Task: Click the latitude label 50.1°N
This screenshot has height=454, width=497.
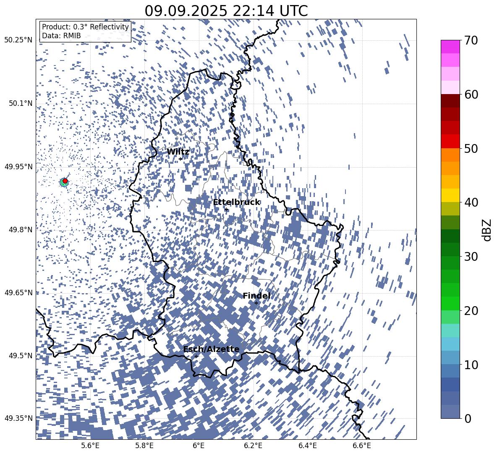Action: 20,103
